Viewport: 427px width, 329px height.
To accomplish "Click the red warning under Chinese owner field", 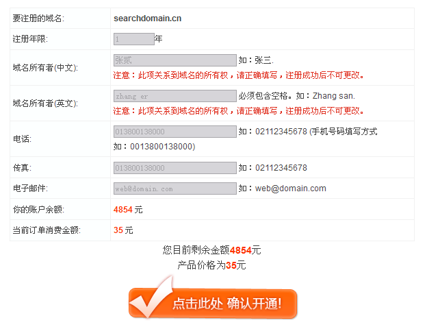I will pos(239,75).
